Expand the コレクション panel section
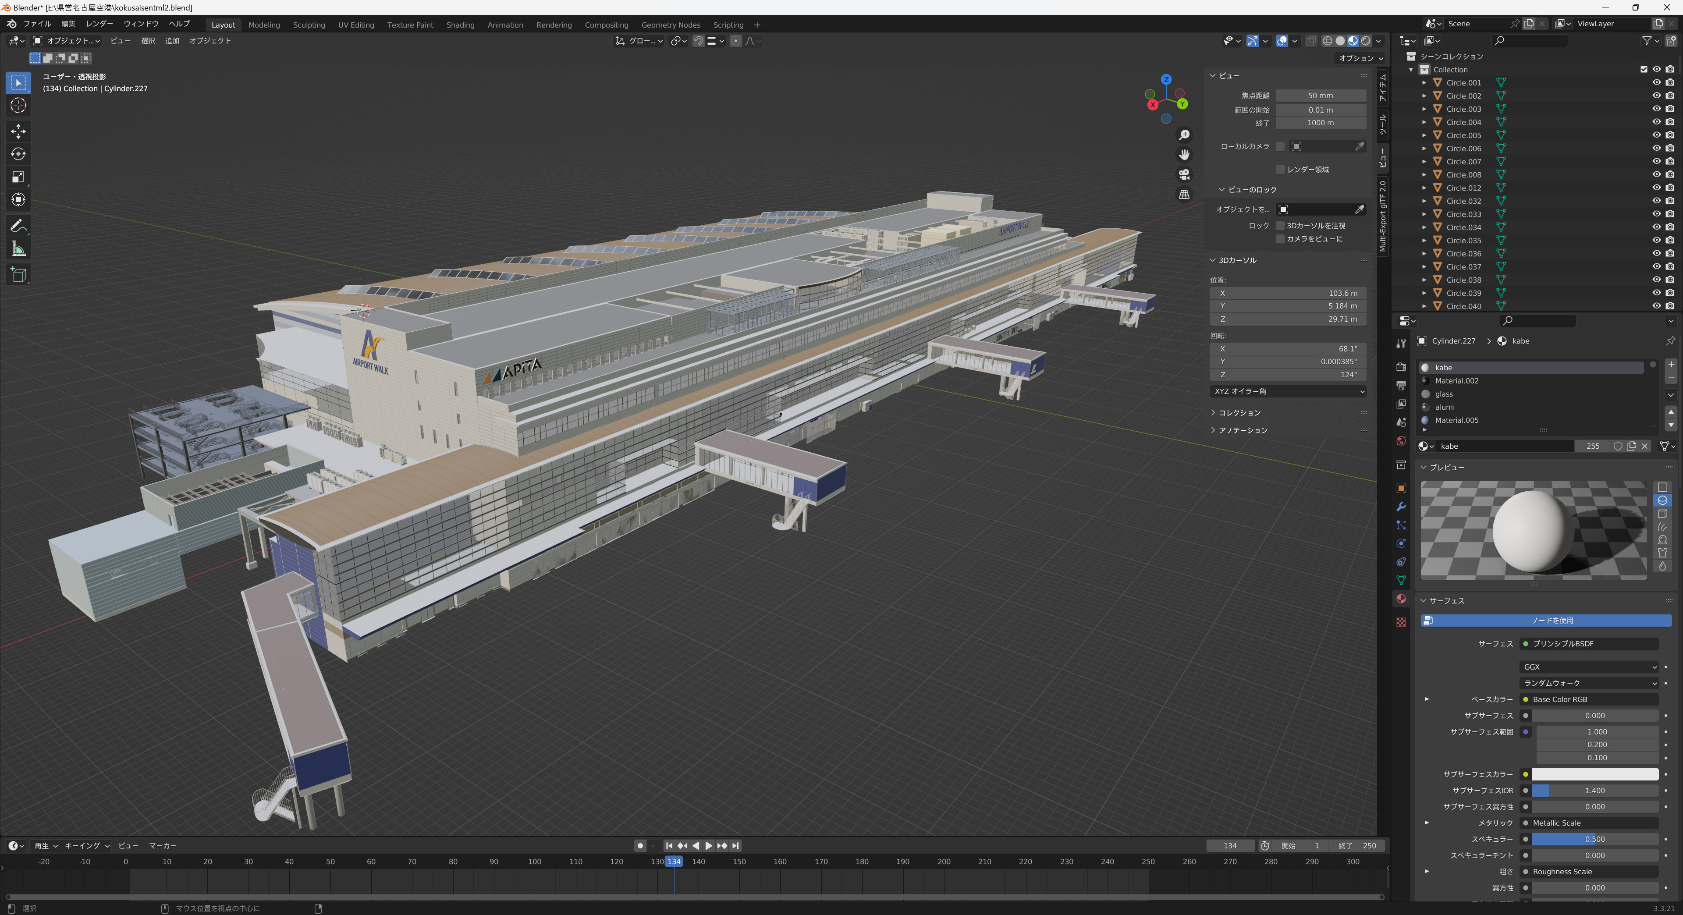 (1239, 413)
